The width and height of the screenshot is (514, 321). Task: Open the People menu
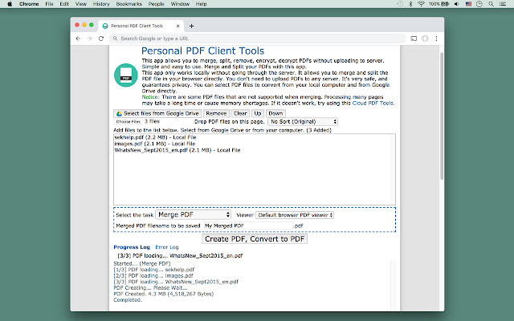coord(156,4)
